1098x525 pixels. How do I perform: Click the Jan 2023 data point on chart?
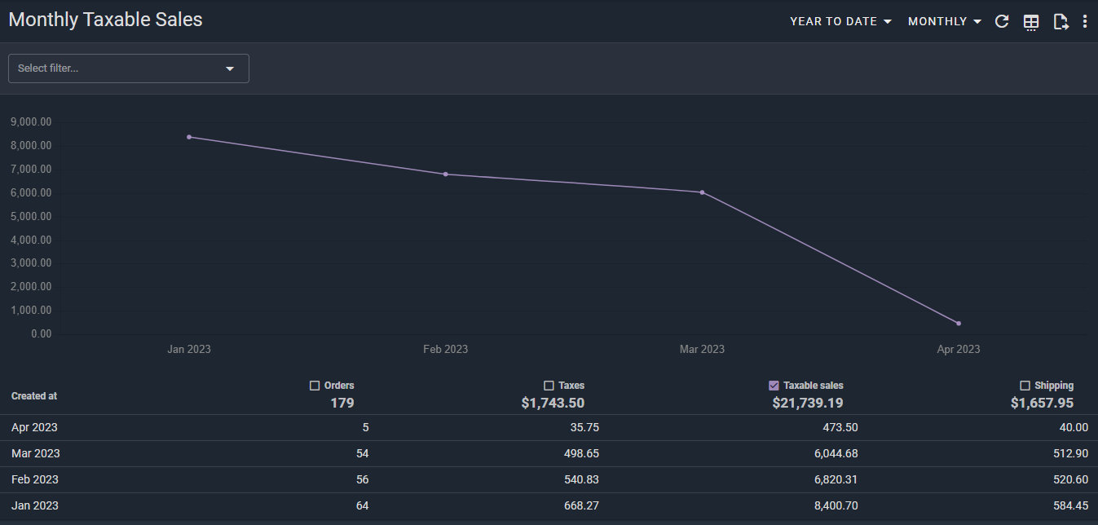pyautogui.click(x=189, y=137)
